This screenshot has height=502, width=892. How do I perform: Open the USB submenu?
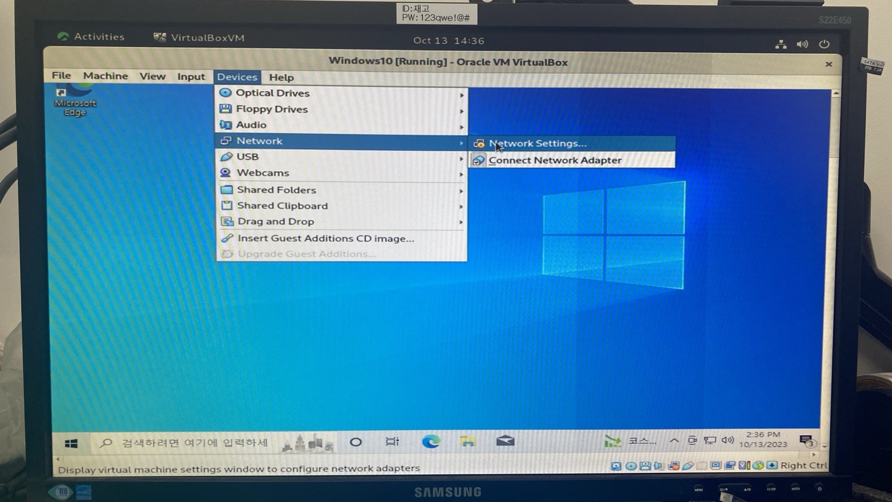coord(341,157)
